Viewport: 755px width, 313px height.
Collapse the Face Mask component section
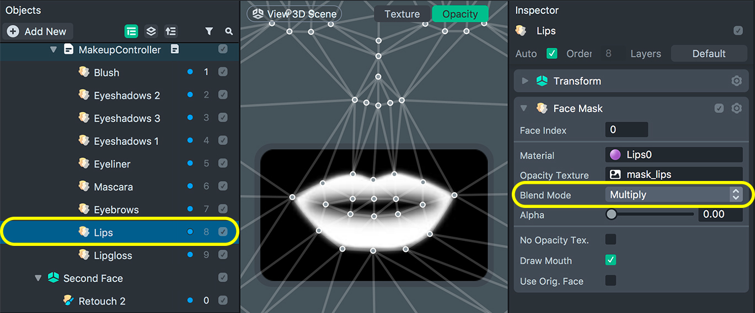click(524, 108)
